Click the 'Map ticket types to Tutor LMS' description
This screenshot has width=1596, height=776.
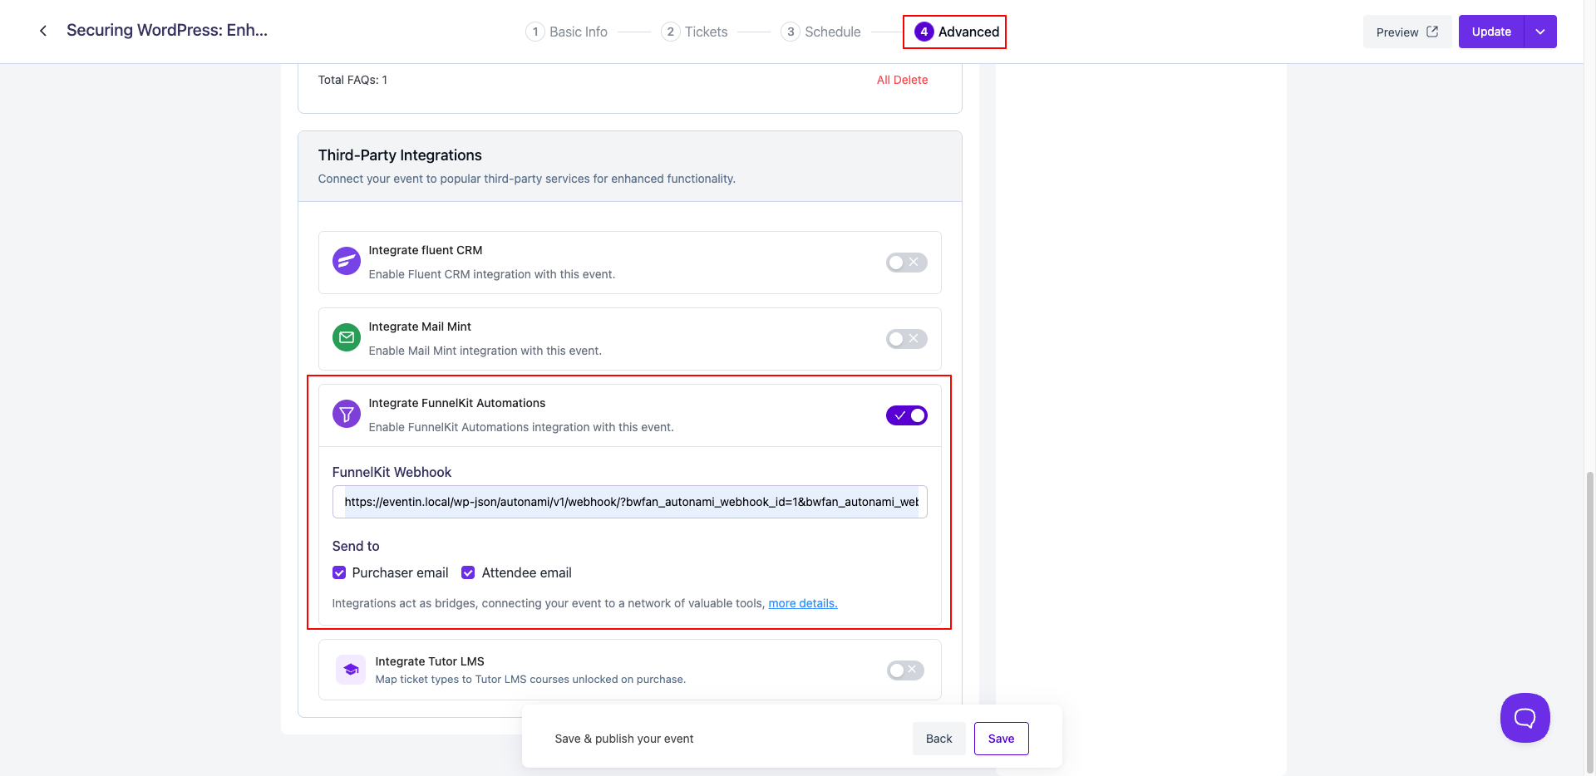click(x=530, y=679)
